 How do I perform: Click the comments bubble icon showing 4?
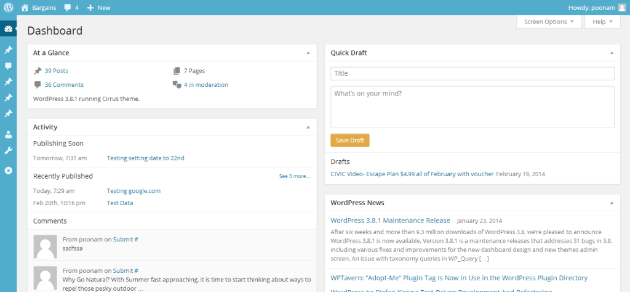(68, 7)
